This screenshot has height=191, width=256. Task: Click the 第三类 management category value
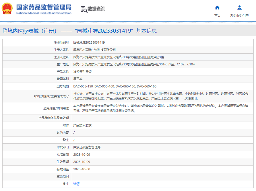[x=78, y=79]
